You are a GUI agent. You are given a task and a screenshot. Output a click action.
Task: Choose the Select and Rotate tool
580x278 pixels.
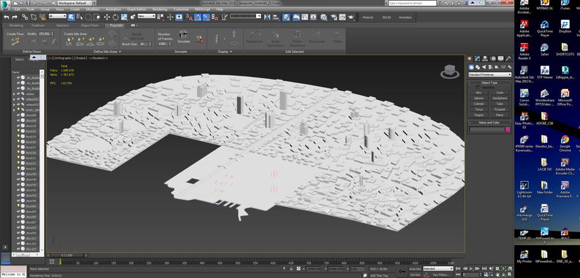(x=116, y=17)
